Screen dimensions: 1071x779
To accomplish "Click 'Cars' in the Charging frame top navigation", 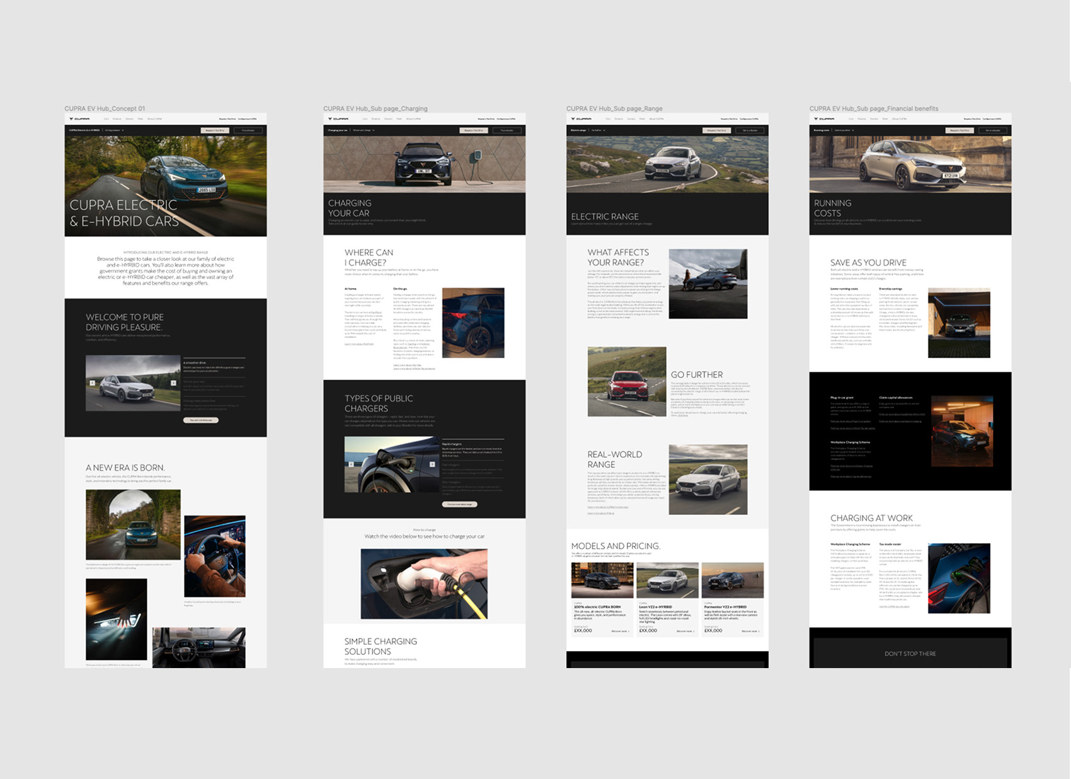I will (x=365, y=118).
